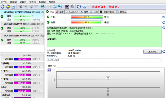Click the help icon beside the 性能 bar
Image resolution: width=166 pixels, height=98 pixels.
coord(164,17)
